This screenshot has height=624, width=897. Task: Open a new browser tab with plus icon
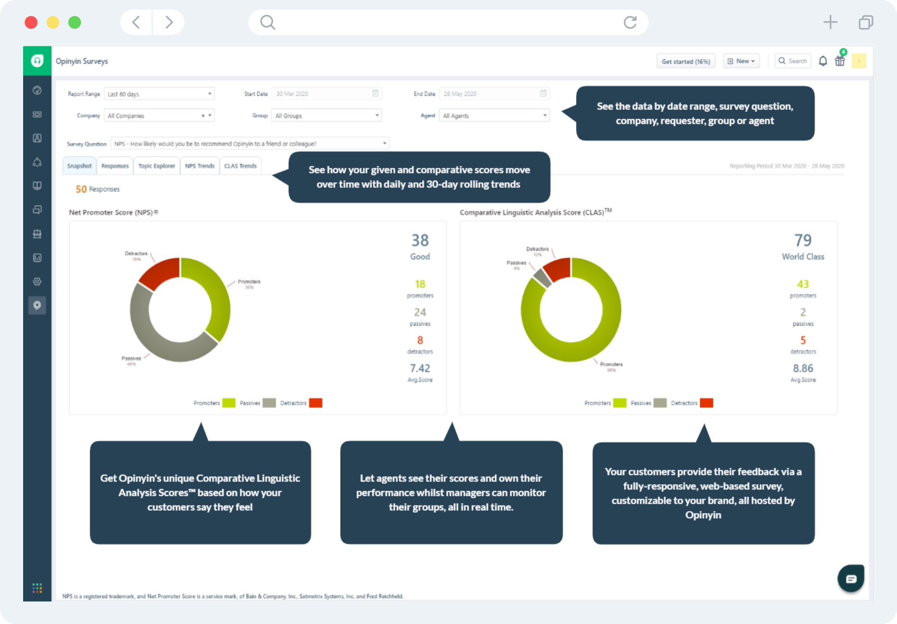(830, 22)
